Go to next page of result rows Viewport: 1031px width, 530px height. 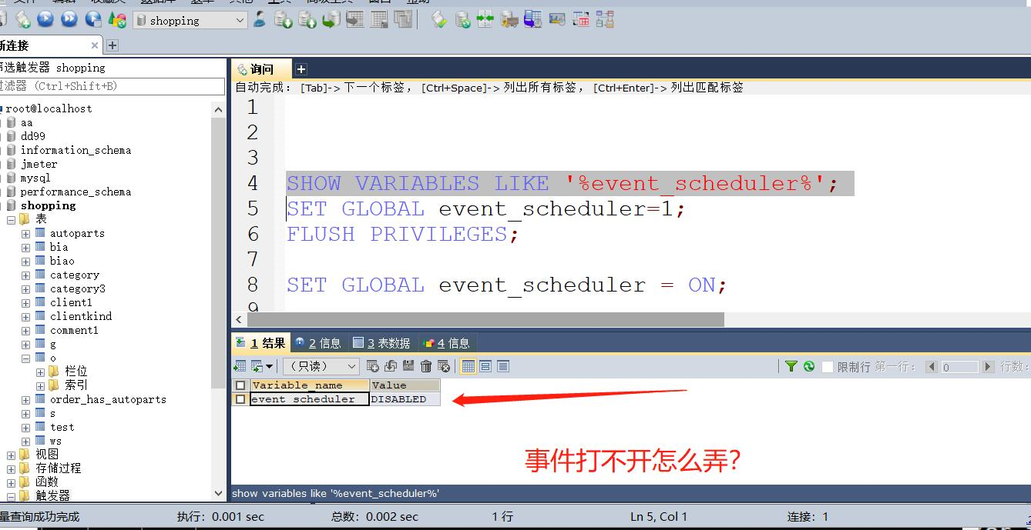click(989, 367)
